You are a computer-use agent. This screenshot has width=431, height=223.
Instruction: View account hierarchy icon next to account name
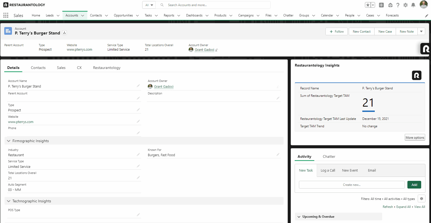[x=64, y=33]
